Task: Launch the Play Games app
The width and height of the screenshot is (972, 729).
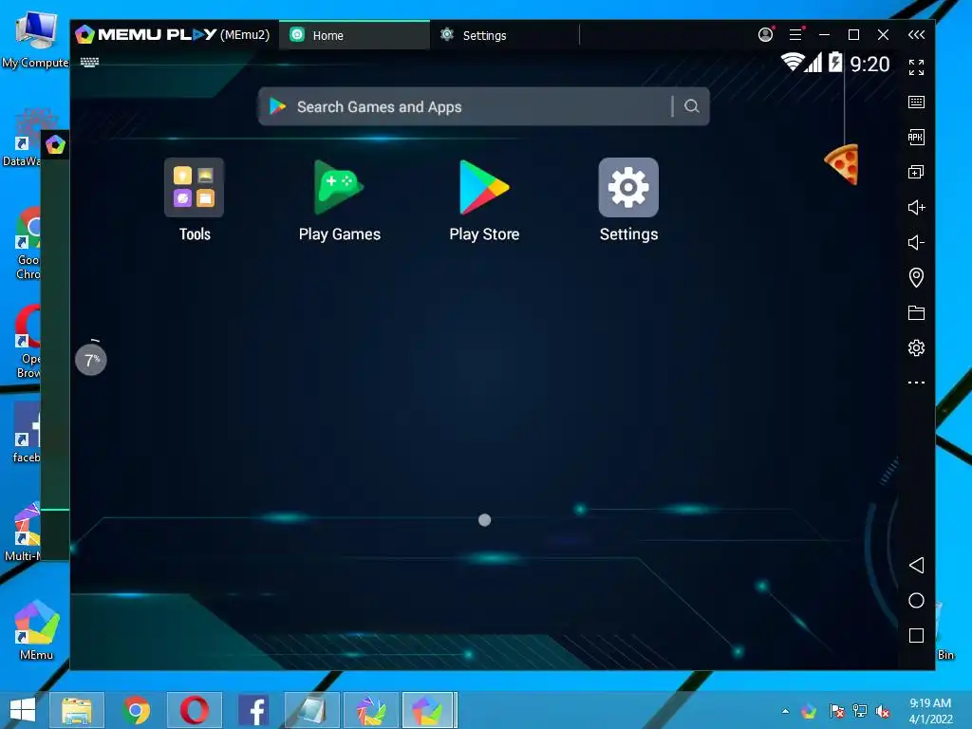Action: tap(339, 187)
